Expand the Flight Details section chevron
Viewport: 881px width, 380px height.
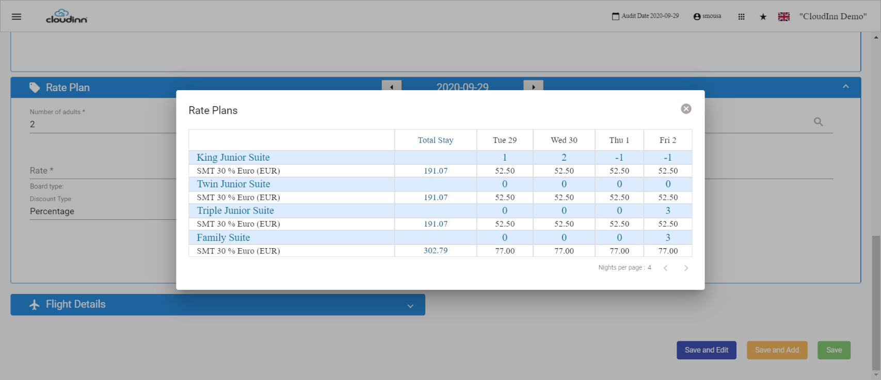click(410, 306)
